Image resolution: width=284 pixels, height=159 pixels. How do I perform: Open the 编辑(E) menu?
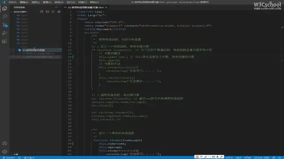[x=24, y=2]
